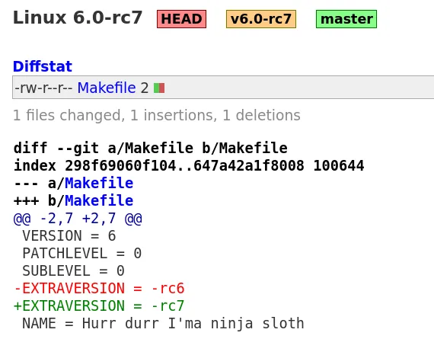Viewport: 434px width, 339px height.
Task: Click the red deletion bar in diffstat
Action: click(162, 88)
